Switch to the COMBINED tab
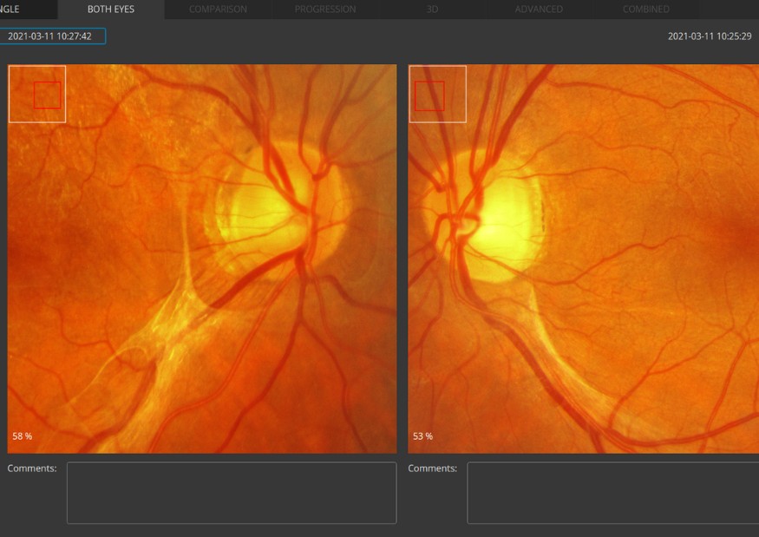This screenshot has width=759, height=537. [x=645, y=10]
